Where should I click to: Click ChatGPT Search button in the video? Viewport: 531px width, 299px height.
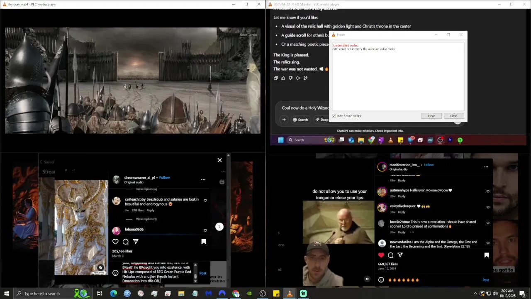click(300, 120)
